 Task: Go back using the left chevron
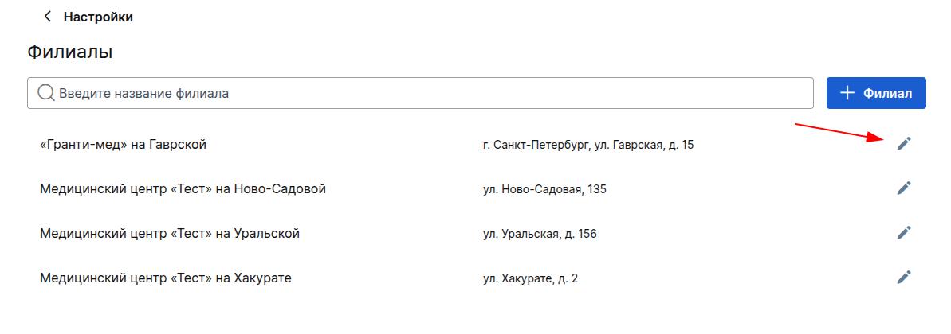point(48,17)
